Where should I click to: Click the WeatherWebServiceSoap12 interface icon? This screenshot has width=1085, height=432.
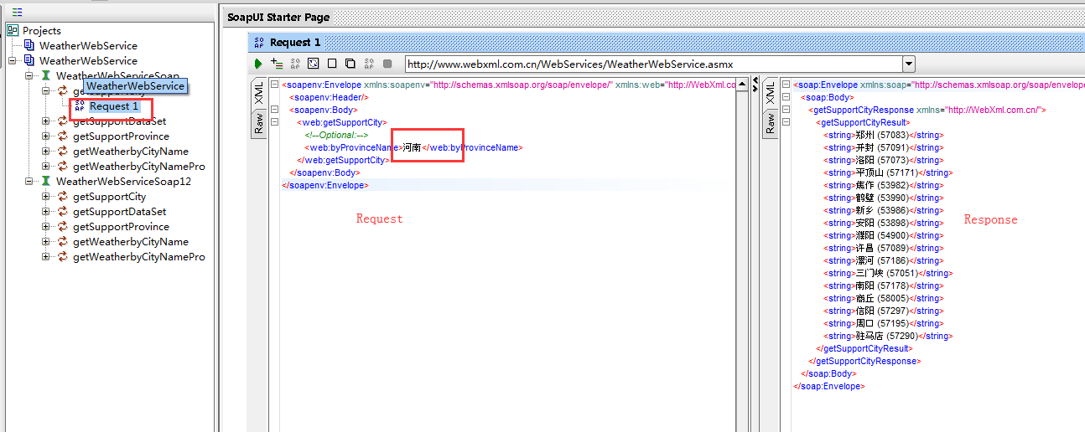(x=46, y=181)
